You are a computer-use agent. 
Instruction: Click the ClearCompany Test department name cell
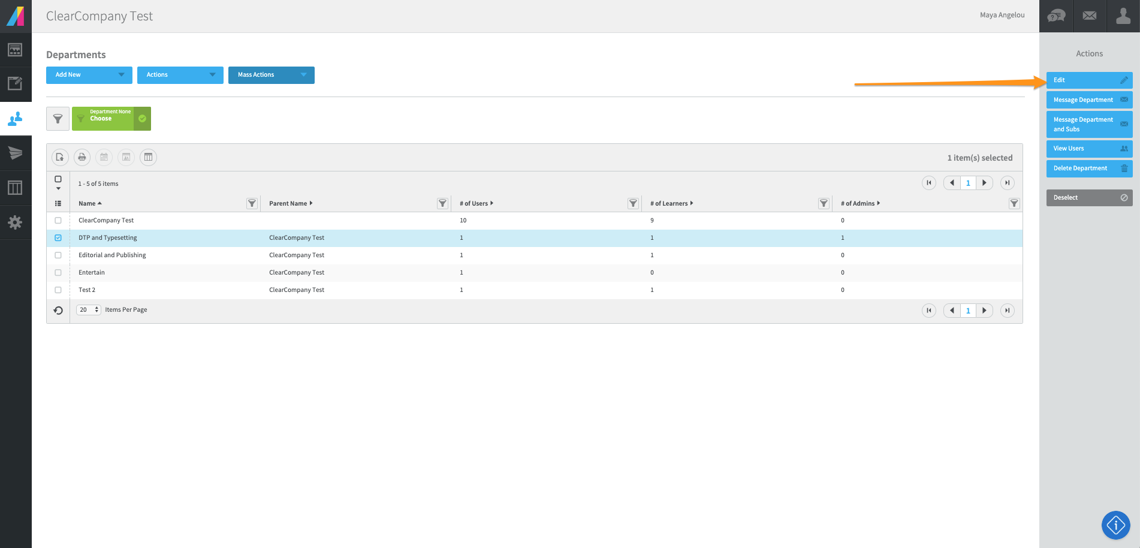tap(106, 221)
